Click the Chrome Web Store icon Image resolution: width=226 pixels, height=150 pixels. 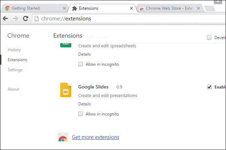(63, 137)
